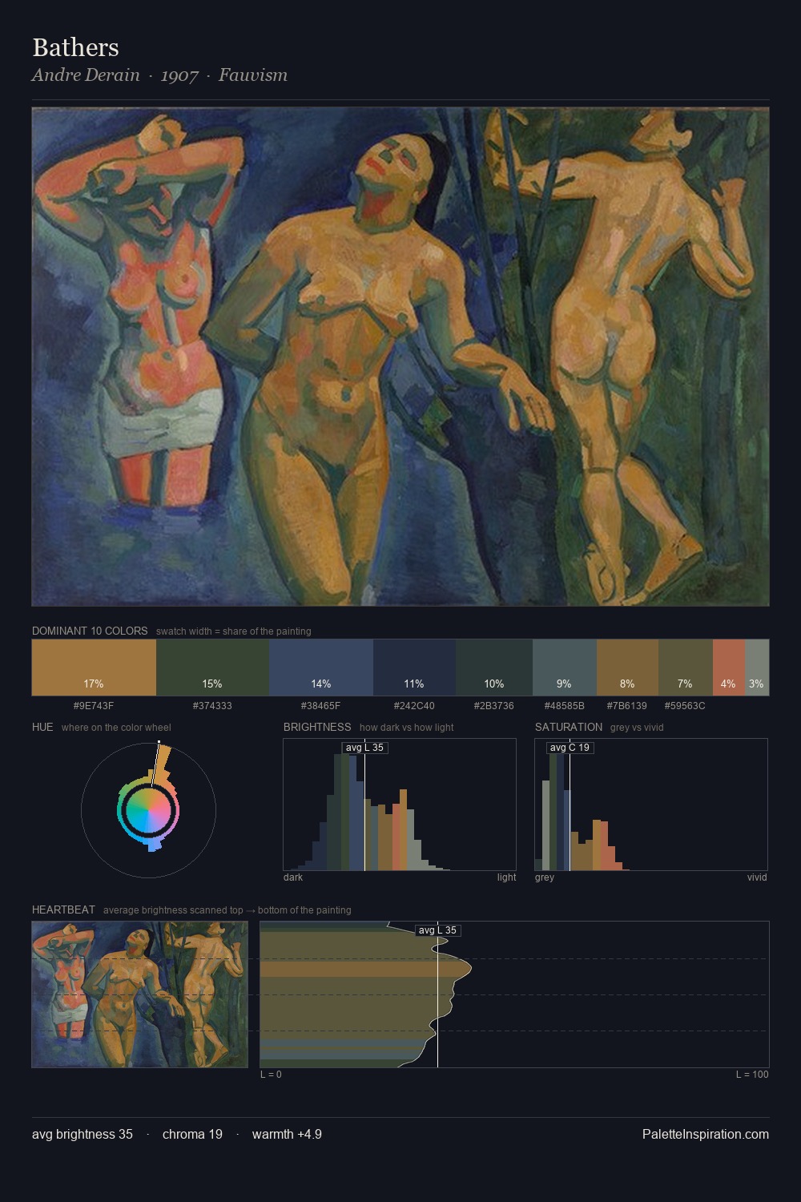The height and width of the screenshot is (1202, 801).
Task: Select the slate blue swatch labeled 14%
Action: tap(321, 667)
